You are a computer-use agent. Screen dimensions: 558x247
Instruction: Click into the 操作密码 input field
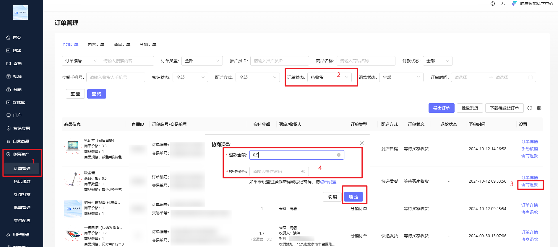tap(275, 171)
